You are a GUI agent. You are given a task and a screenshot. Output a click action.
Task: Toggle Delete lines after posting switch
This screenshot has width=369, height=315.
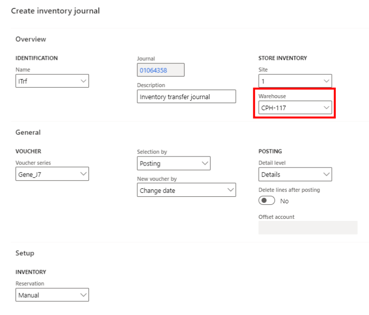point(267,201)
